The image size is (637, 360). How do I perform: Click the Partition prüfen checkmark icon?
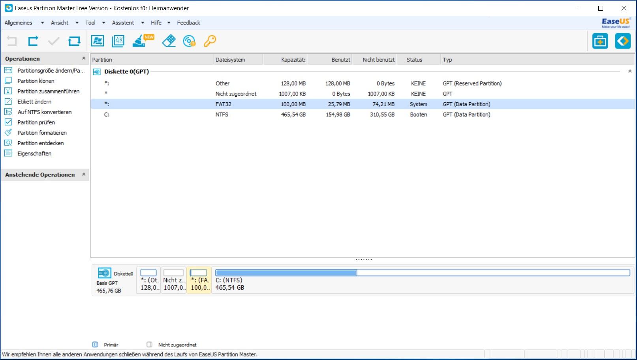(x=8, y=122)
